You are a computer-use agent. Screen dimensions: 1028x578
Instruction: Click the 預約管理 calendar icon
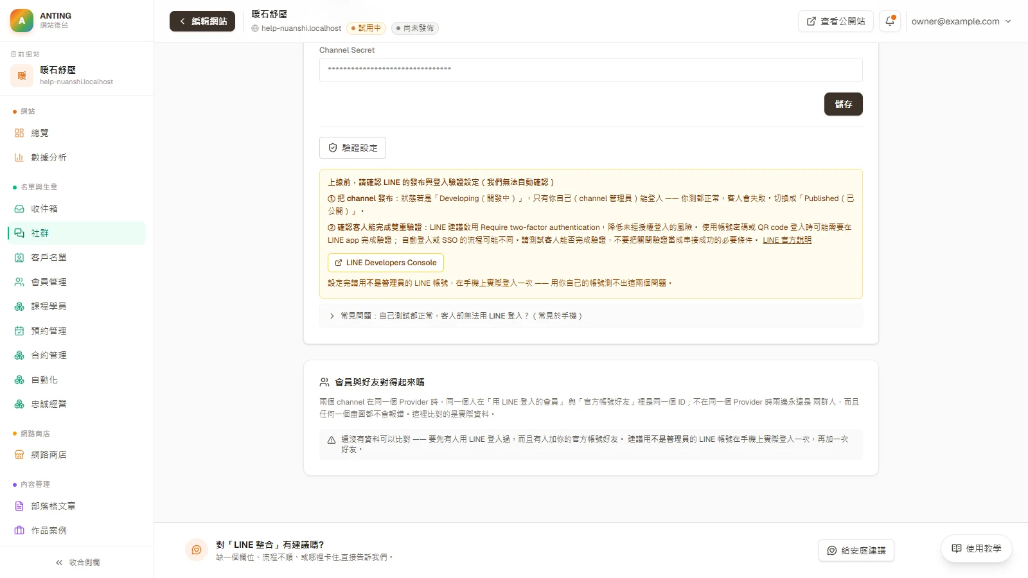pyautogui.click(x=19, y=331)
